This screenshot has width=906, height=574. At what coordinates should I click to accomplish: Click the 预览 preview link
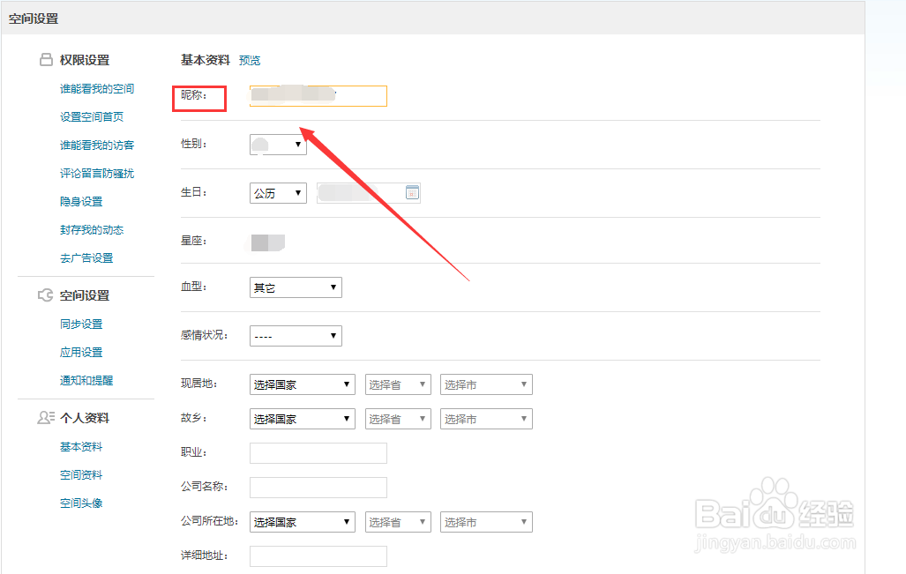point(249,60)
